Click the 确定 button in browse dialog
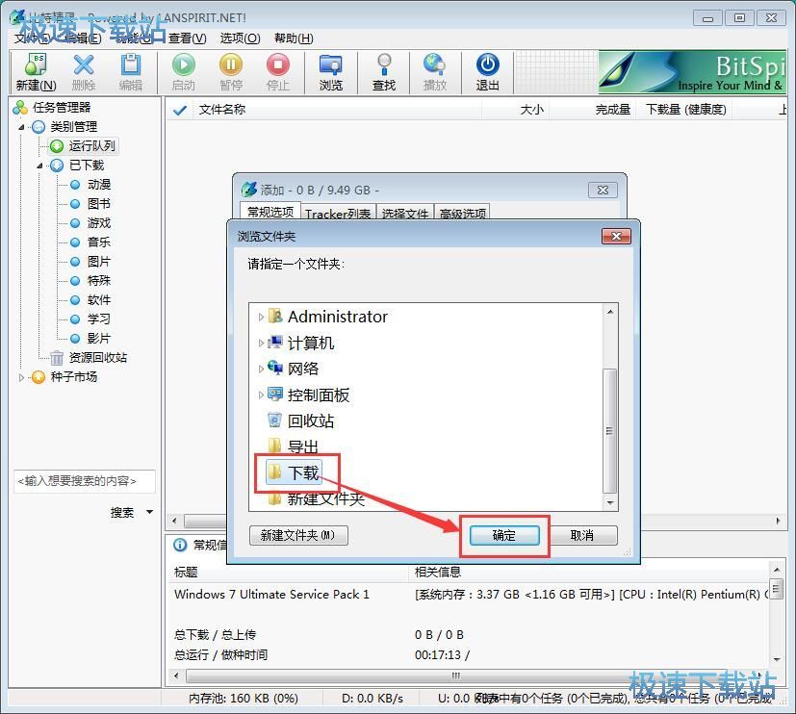The image size is (796, 714). [x=504, y=535]
